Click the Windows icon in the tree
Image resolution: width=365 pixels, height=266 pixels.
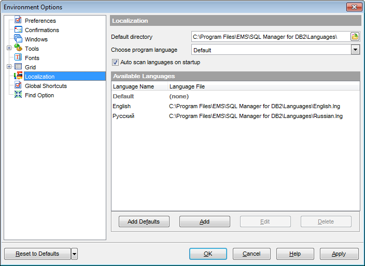(18, 39)
